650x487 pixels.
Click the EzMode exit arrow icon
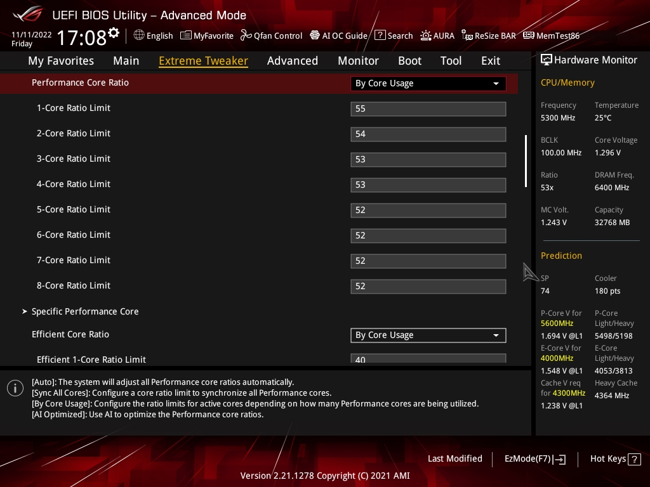[x=559, y=459]
